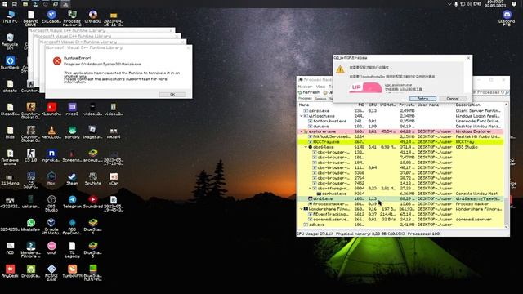Open the Steam desktop shortcut
Screen dimensions: 523x294
coord(72,178)
